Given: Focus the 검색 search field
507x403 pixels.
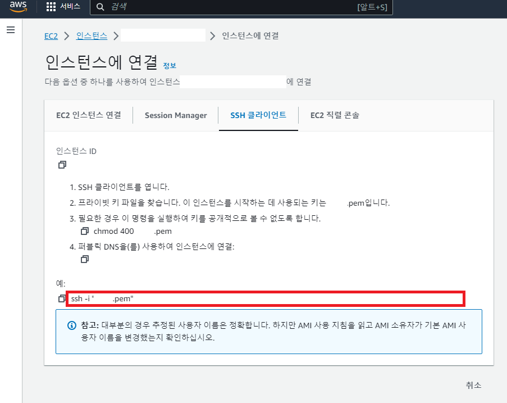Looking at the screenshot, I should [x=241, y=7].
